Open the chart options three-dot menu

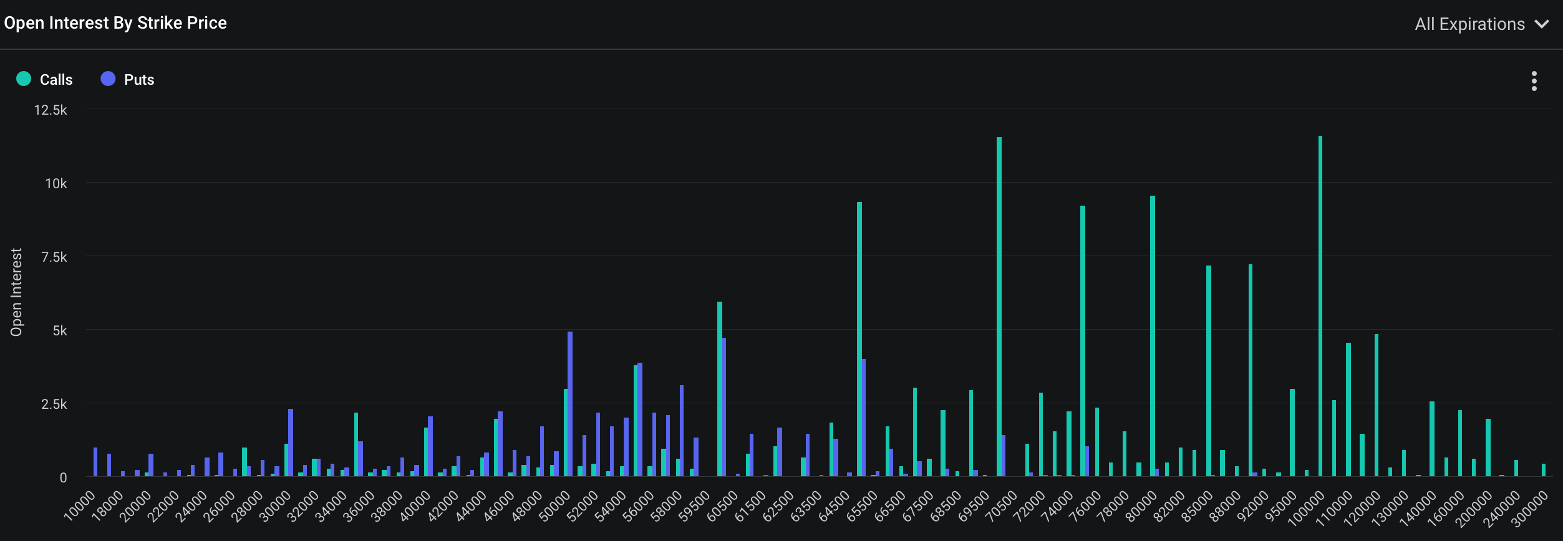pyautogui.click(x=1534, y=81)
